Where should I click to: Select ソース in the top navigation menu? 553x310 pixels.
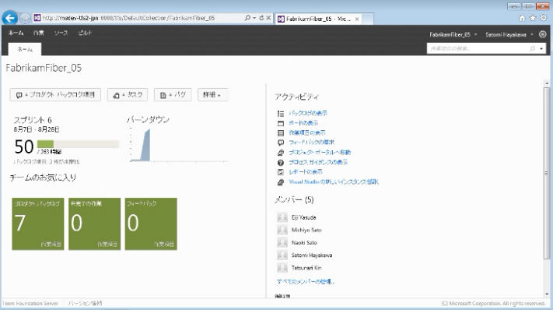tap(61, 33)
